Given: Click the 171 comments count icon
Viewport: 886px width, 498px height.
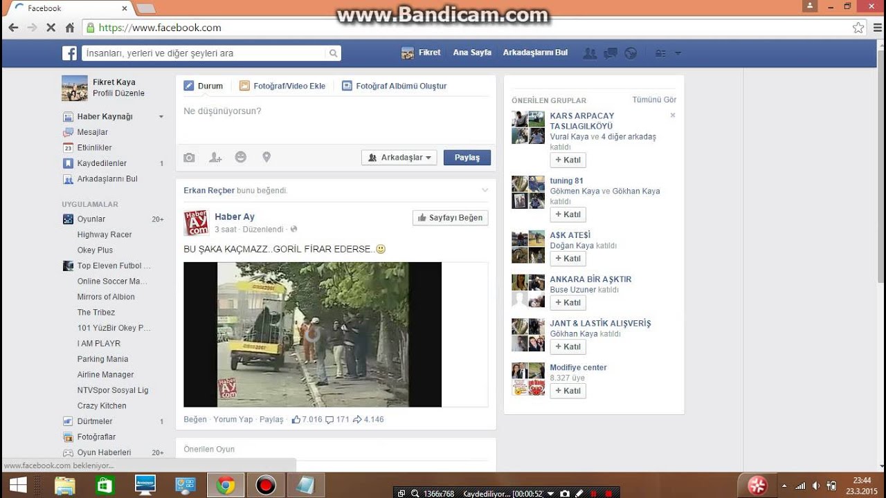Looking at the screenshot, I should pos(329,419).
